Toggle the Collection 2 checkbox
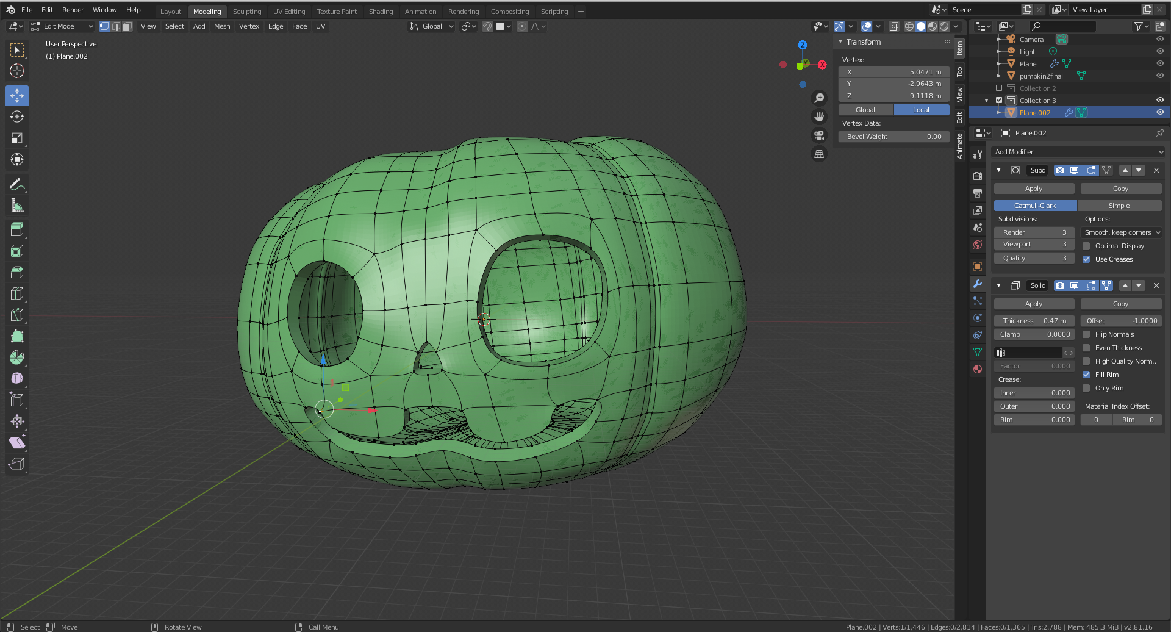Screen dimensions: 1171x632 click(999, 88)
